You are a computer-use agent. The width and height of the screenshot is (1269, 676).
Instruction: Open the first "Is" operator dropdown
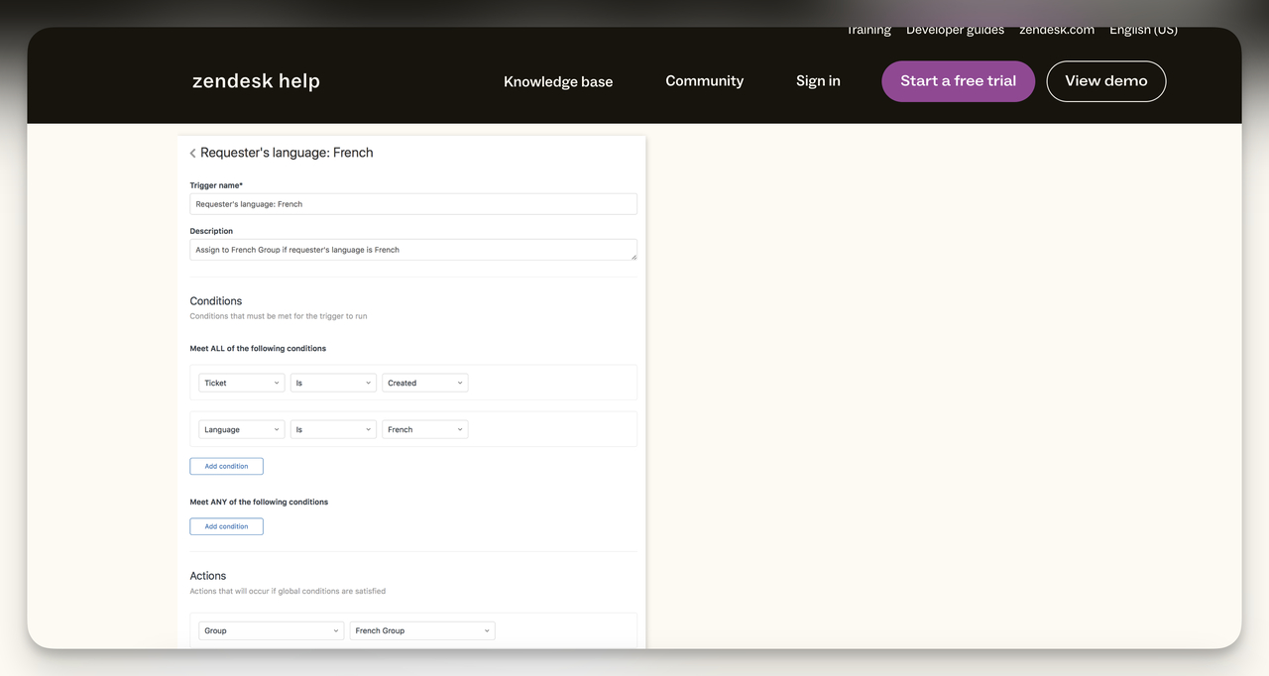(x=332, y=382)
